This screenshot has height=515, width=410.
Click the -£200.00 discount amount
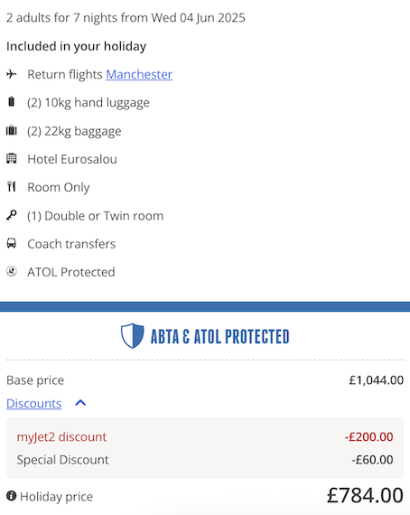[x=369, y=436]
